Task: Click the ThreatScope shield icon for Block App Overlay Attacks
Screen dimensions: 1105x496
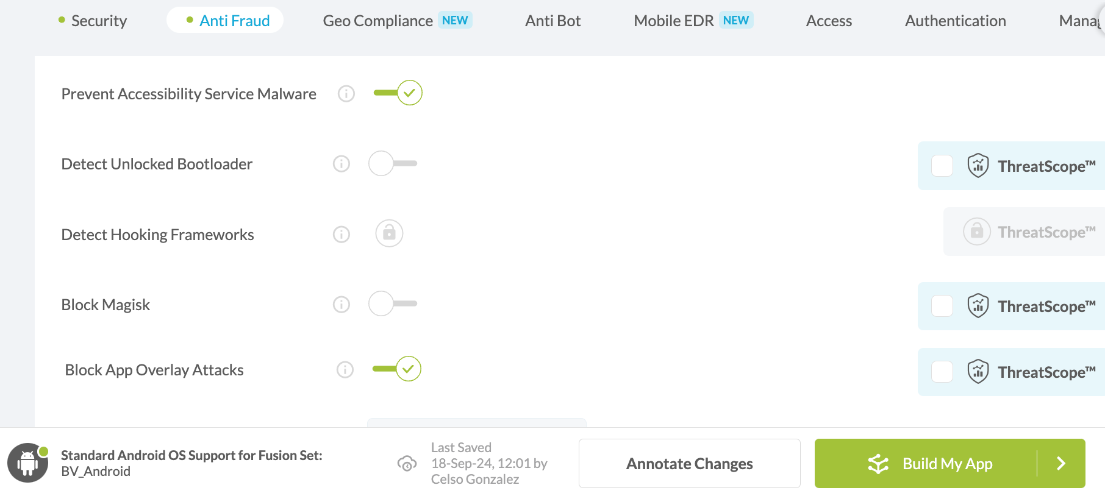Action: tap(978, 371)
